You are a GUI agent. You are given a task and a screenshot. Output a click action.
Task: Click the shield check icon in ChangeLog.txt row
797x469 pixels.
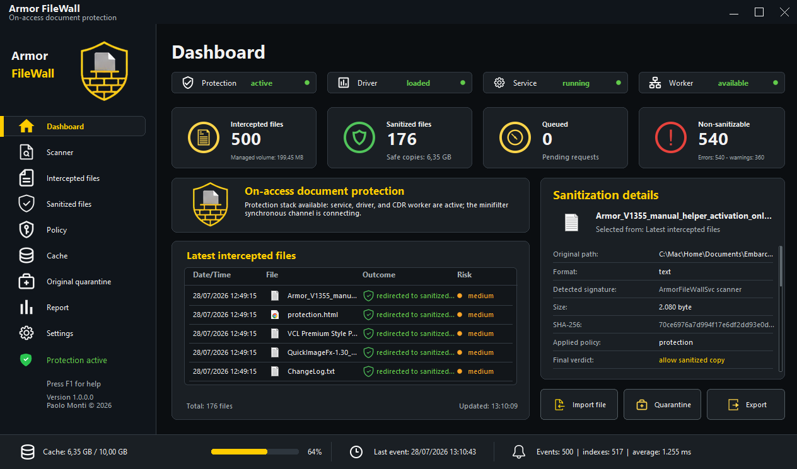tap(369, 371)
